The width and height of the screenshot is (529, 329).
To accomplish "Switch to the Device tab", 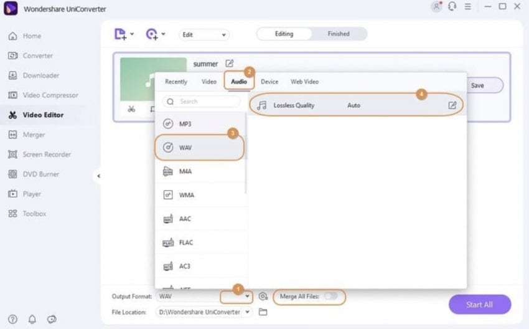I will [269, 82].
